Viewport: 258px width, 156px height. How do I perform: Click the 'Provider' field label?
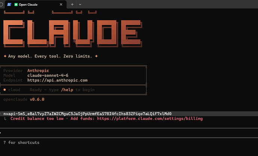[13, 71]
